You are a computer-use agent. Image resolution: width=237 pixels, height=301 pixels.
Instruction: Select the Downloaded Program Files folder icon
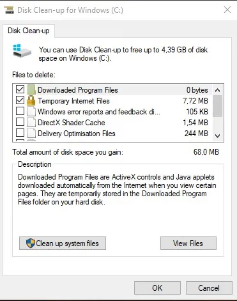[31, 89]
